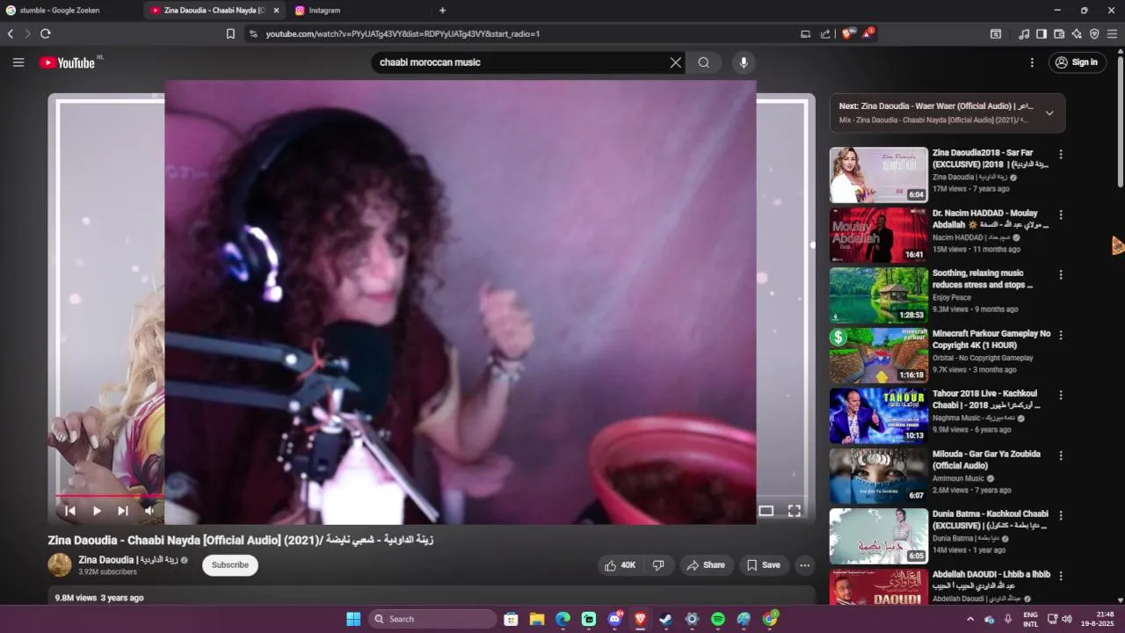Bookmark this page with bookmark icon
Image resolution: width=1125 pixels, height=633 pixels.
pos(230,33)
